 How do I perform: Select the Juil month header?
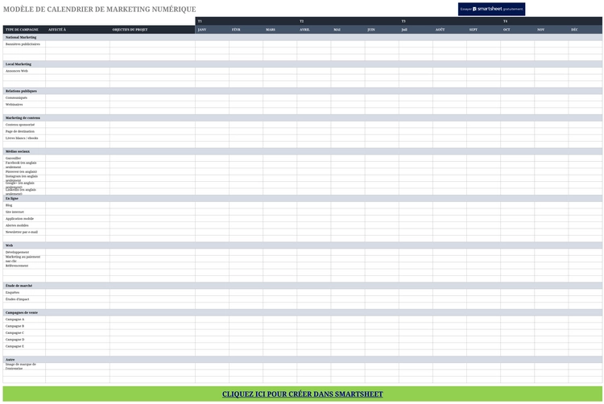tap(416, 30)
